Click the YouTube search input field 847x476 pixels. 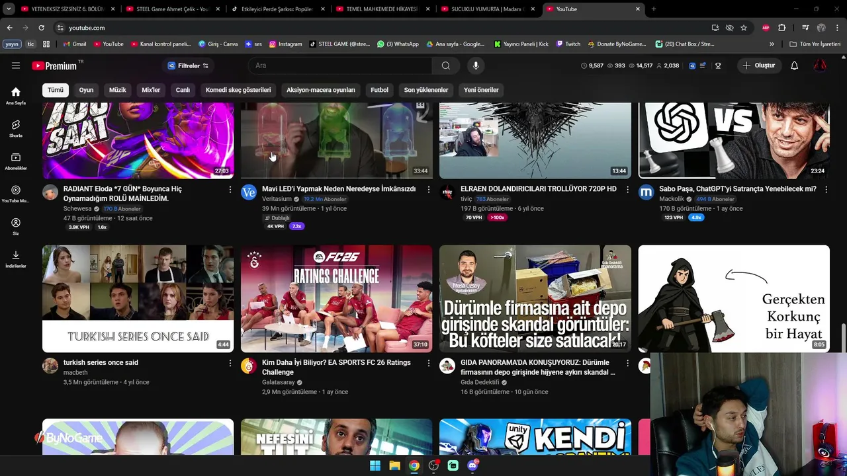click(x=340, y=65)
